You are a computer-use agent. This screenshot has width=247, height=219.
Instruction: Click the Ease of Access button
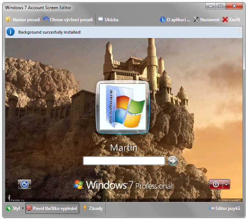click(x=25, y=184)
